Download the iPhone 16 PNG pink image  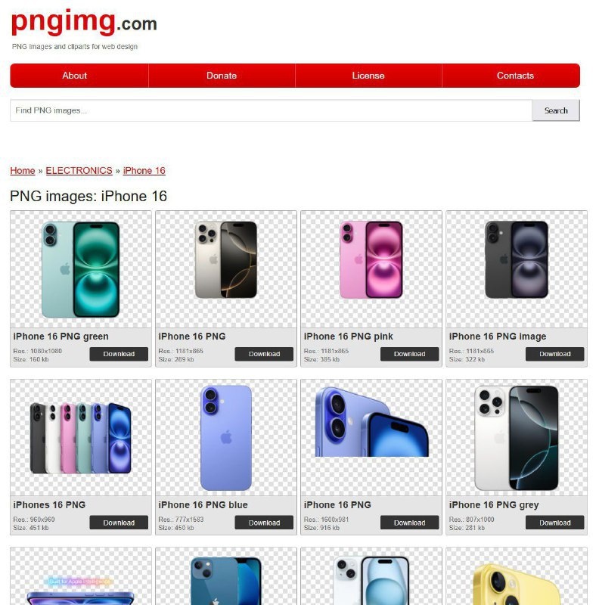tap(409, 354)
